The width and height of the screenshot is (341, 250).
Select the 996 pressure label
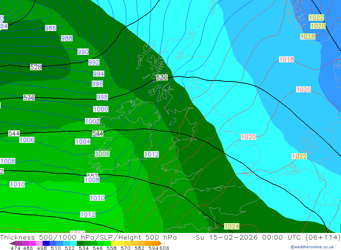pos(97,84)
